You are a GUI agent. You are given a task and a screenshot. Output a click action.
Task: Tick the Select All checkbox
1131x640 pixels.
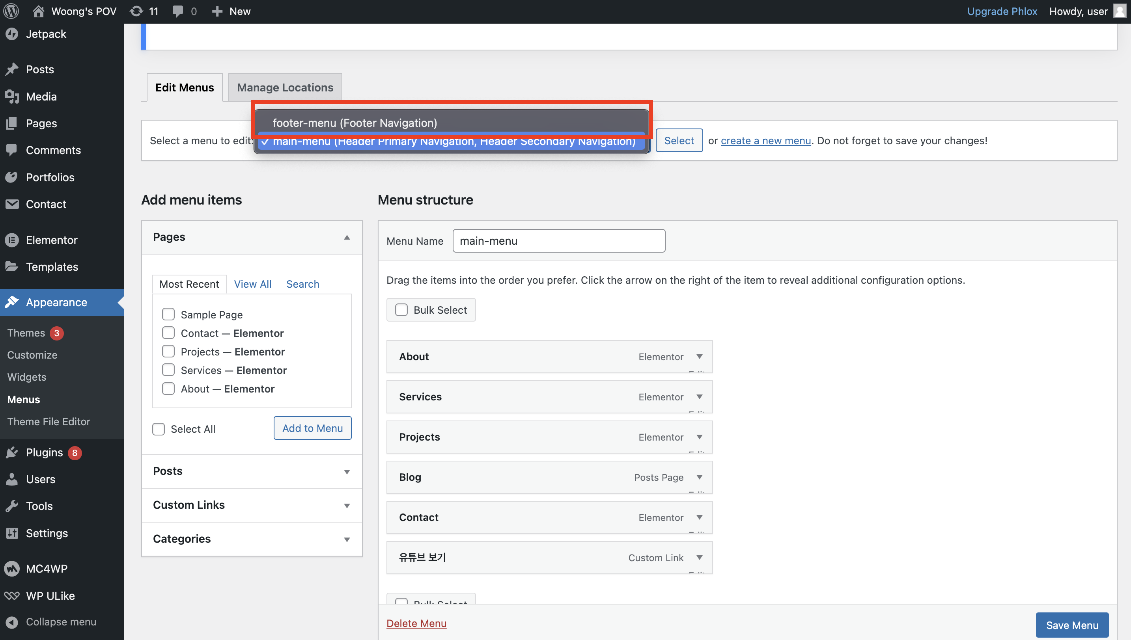(158, 429)
